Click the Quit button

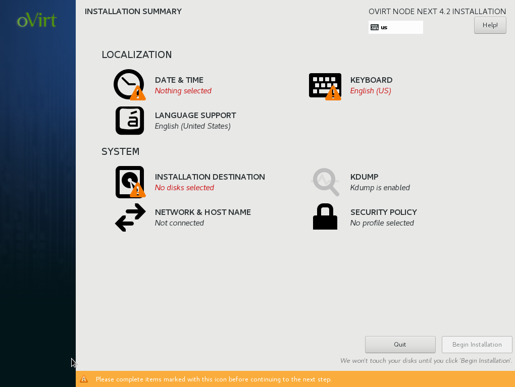coord(400,344)
